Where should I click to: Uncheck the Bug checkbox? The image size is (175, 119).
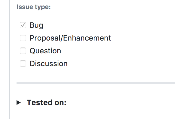point(23,25)
